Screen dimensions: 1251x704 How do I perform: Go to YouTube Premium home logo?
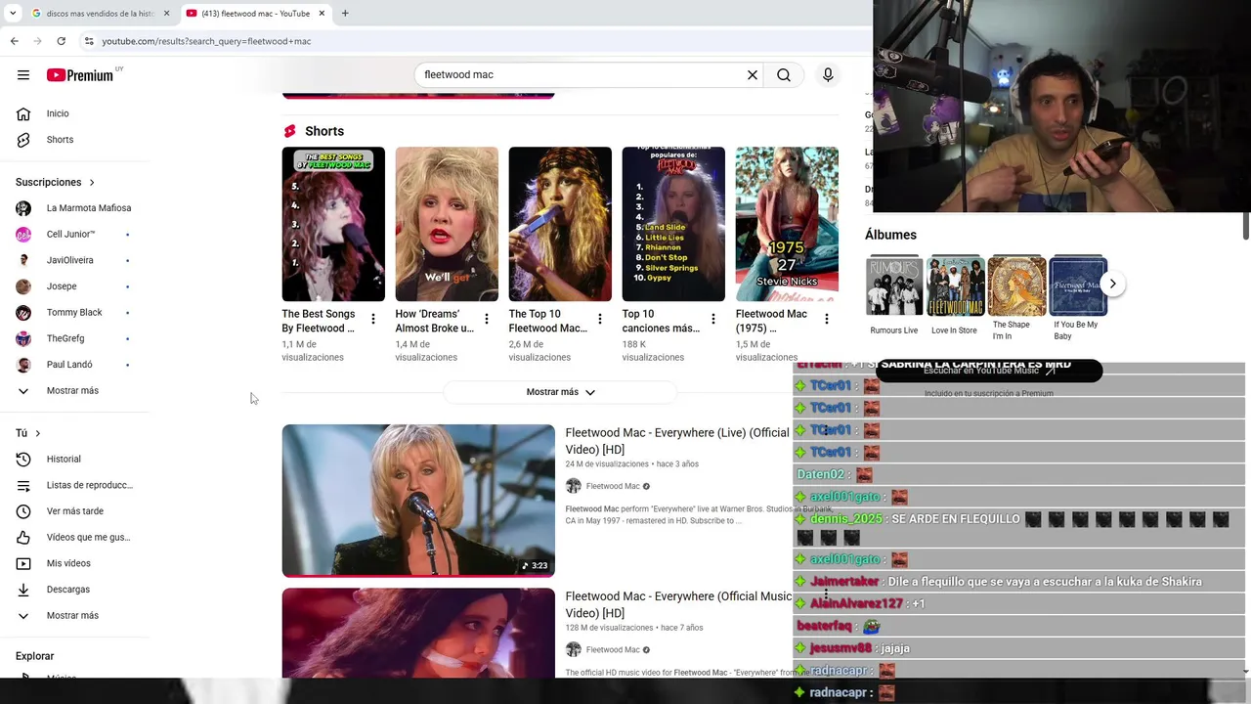pos(80,75)
